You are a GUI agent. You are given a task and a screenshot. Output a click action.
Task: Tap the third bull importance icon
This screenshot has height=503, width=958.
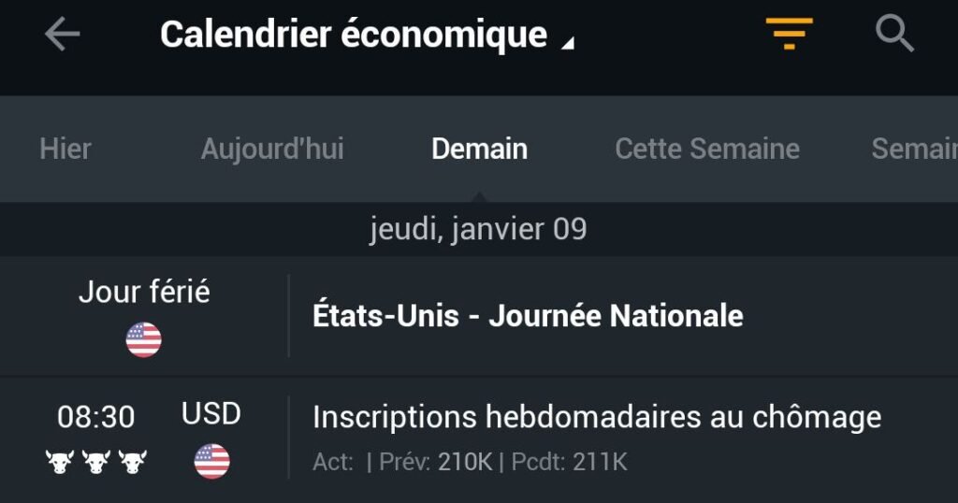(133, 462)
